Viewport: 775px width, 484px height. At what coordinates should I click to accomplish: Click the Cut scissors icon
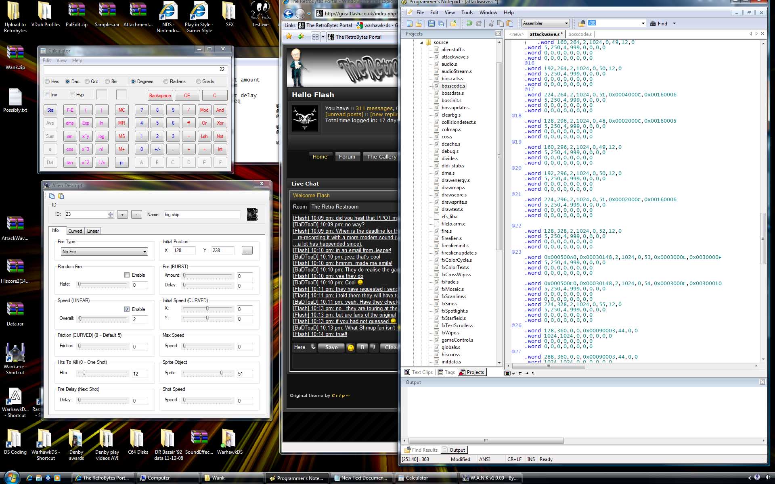[491, 23]
